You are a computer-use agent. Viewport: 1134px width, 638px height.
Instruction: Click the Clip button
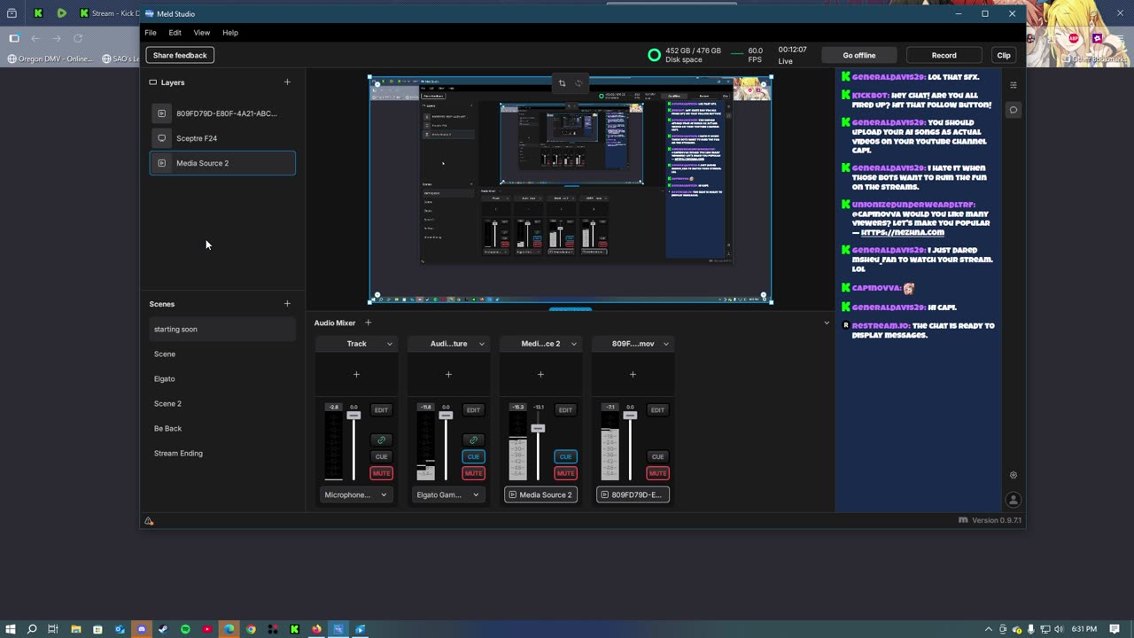[x=1004, y=55]
